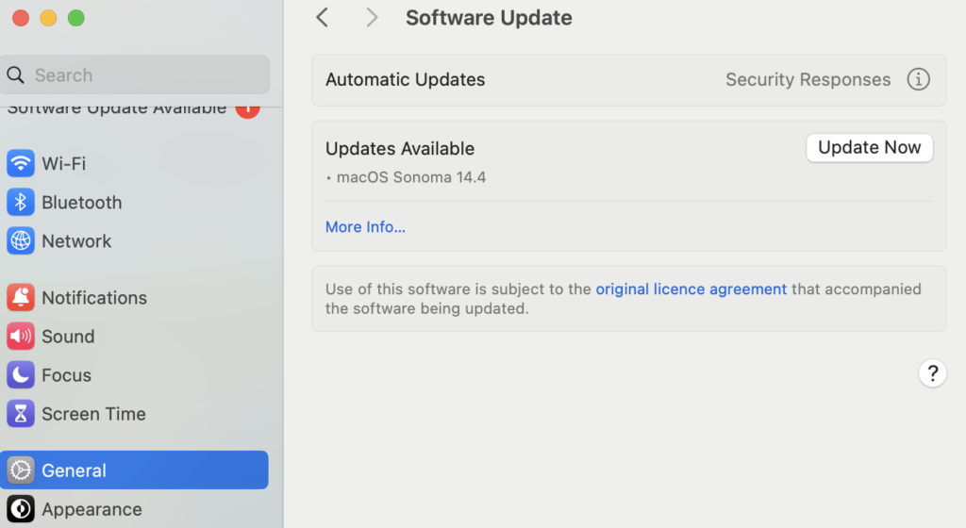Click the green full-screen window button

click(76, 18)
